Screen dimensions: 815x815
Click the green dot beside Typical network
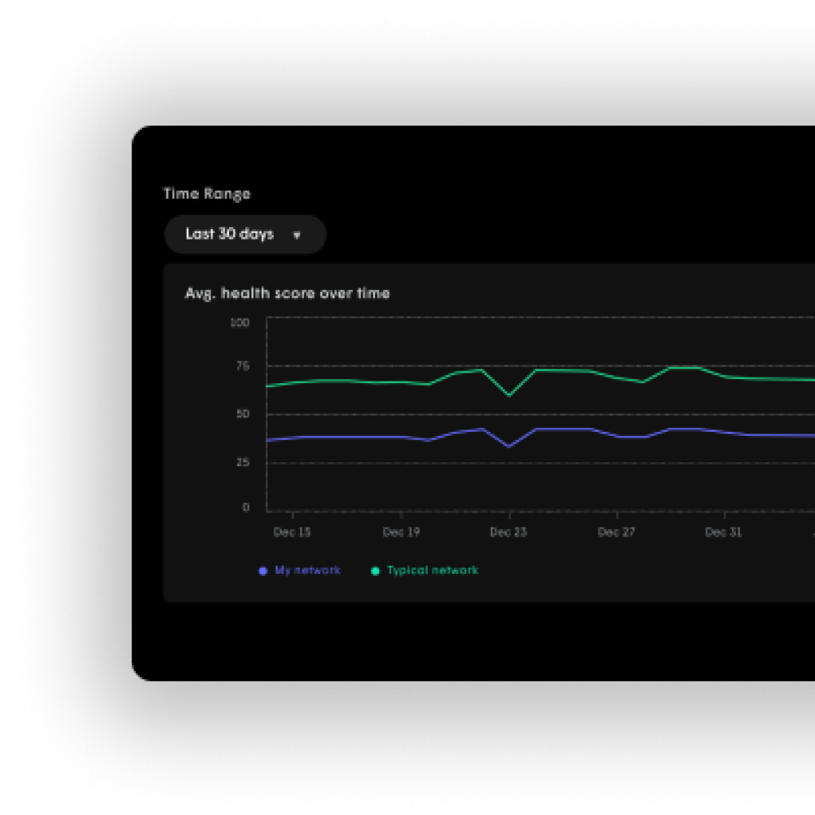pos(375,571)
